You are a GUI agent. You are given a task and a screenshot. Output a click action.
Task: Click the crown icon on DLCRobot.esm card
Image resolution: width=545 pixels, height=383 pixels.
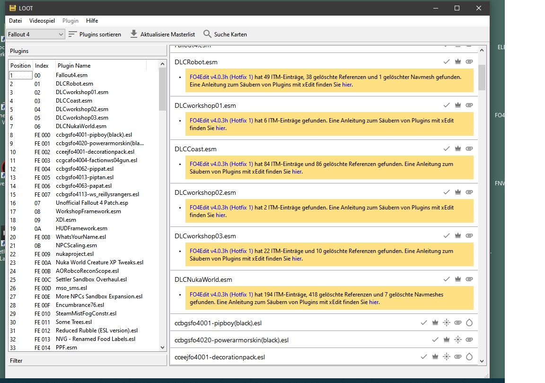pyautogui.click(x=457, y=61)
